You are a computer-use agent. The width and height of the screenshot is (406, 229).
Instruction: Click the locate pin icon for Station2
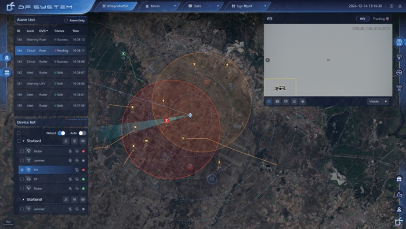[74, 200]
